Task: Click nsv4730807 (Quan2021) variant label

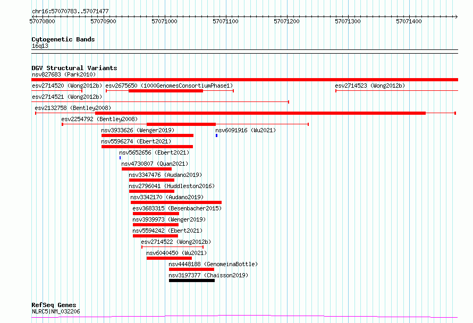Action: click(155, 164)
